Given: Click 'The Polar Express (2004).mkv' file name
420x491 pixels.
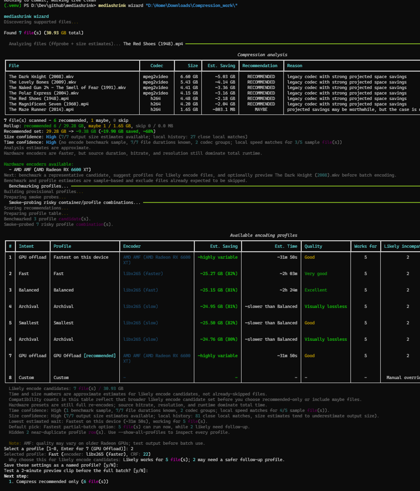Looking at the screenshot, I should point(44,93).
